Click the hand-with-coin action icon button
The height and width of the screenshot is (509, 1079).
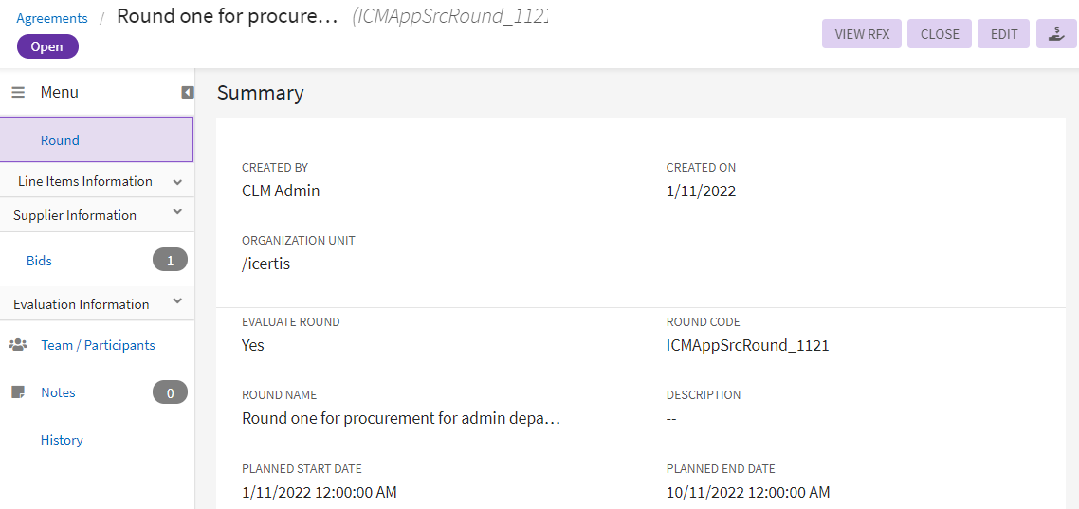[1056, 34]
